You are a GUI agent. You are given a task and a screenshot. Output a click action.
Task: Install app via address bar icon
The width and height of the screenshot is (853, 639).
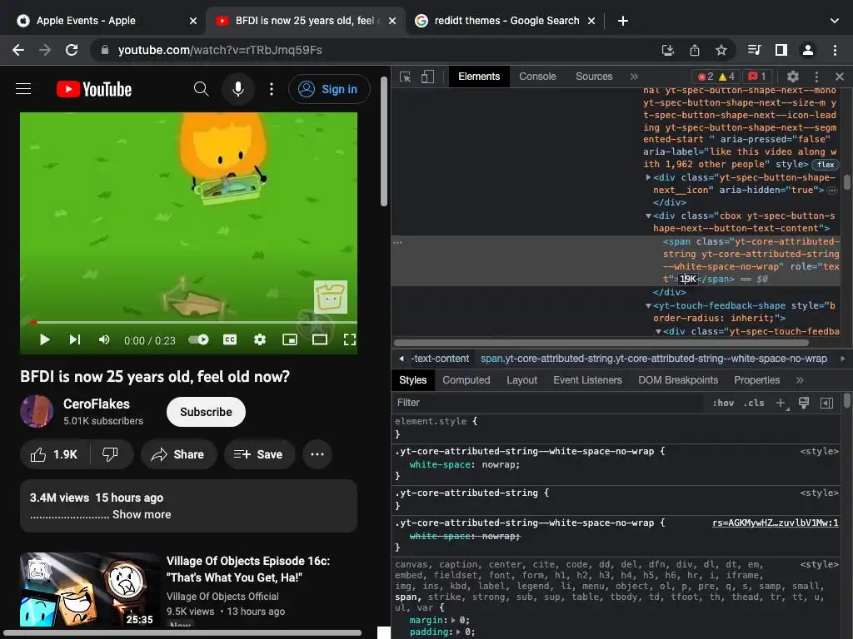coord(667,50)
